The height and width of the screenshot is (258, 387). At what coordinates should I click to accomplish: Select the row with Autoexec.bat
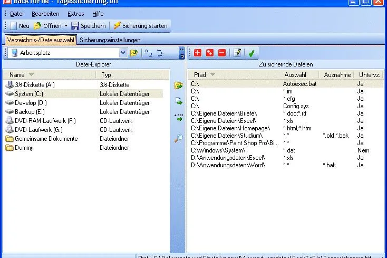click(x=286, y=84)
